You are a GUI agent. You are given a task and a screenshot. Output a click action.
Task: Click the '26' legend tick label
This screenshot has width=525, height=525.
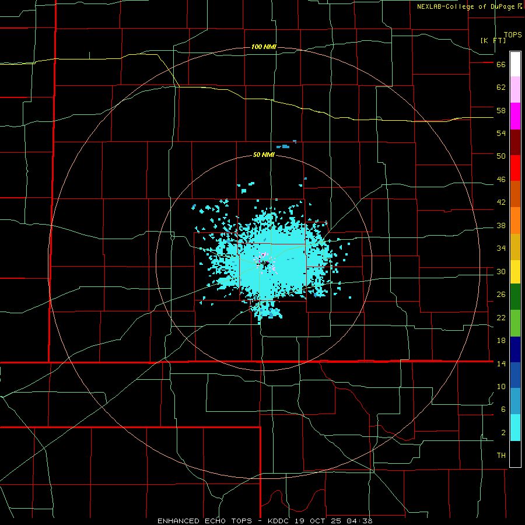(x=501, y=295)
